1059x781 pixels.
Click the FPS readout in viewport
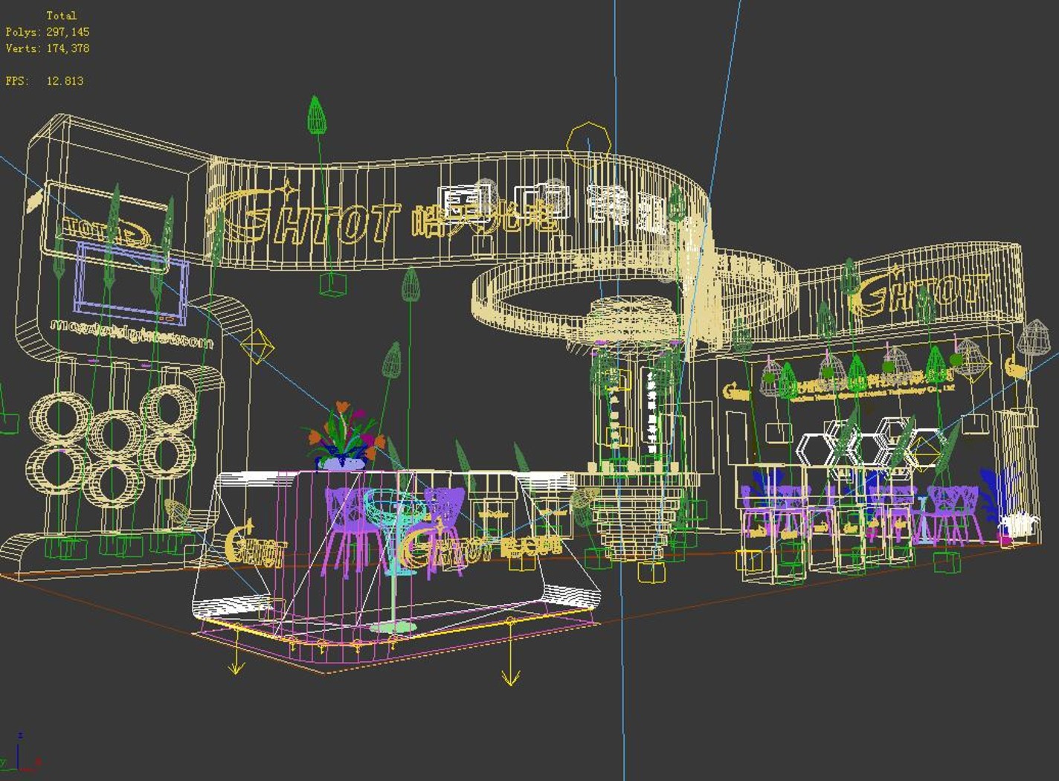(x=45, y=81)
